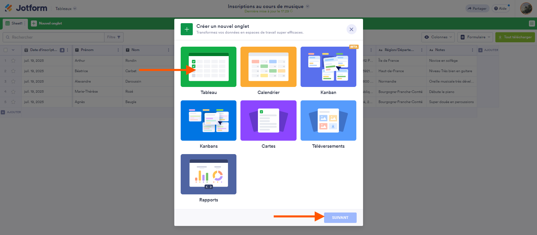
Task: Select the Téléversements tab type card
Action: [x=328, y=121]
